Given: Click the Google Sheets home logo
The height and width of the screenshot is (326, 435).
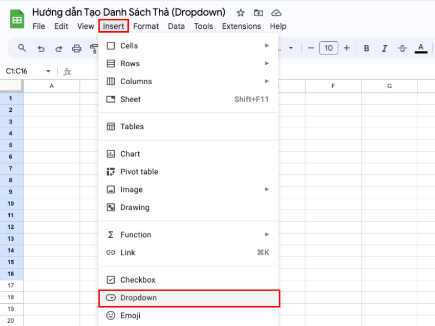Looking at the screenshot, I should [17, 20].
